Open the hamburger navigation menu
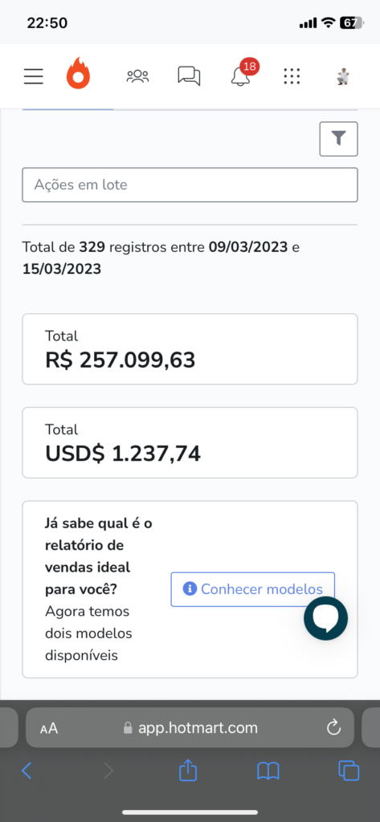The height and width of the screenshot is (822, 380). click(33, 76)
